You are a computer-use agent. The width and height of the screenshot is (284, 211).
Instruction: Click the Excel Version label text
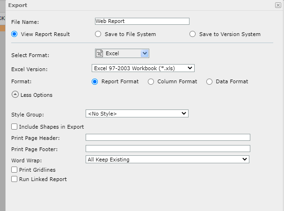tap(29, 69)
